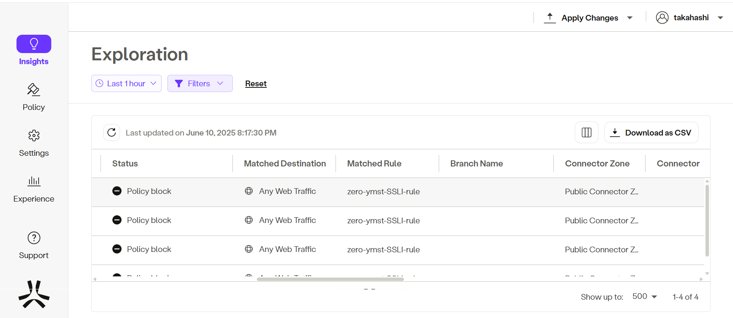Open Experience bar chart section
Screen dimensions: 733x318
(x=34, y=181)
